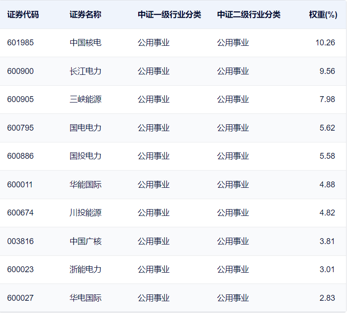Click the 证券名称 column header
Image resolution: width=347 pixels, height=313 pixels.
(x=86, y=15)
